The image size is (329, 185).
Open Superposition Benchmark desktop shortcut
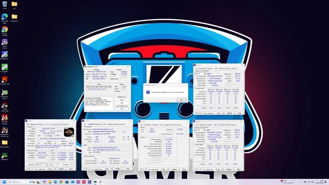[x=5, y=132]
